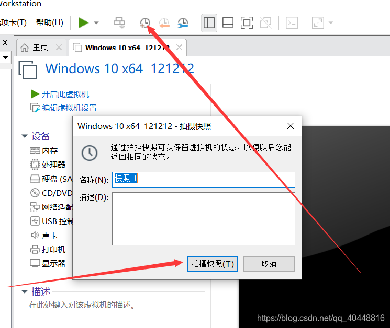Collapse the 设备 section
This screenshot has height=328, width=390.
click(25, 136)
